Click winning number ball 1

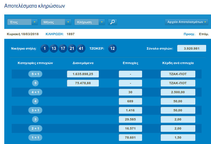pos(44,48)
